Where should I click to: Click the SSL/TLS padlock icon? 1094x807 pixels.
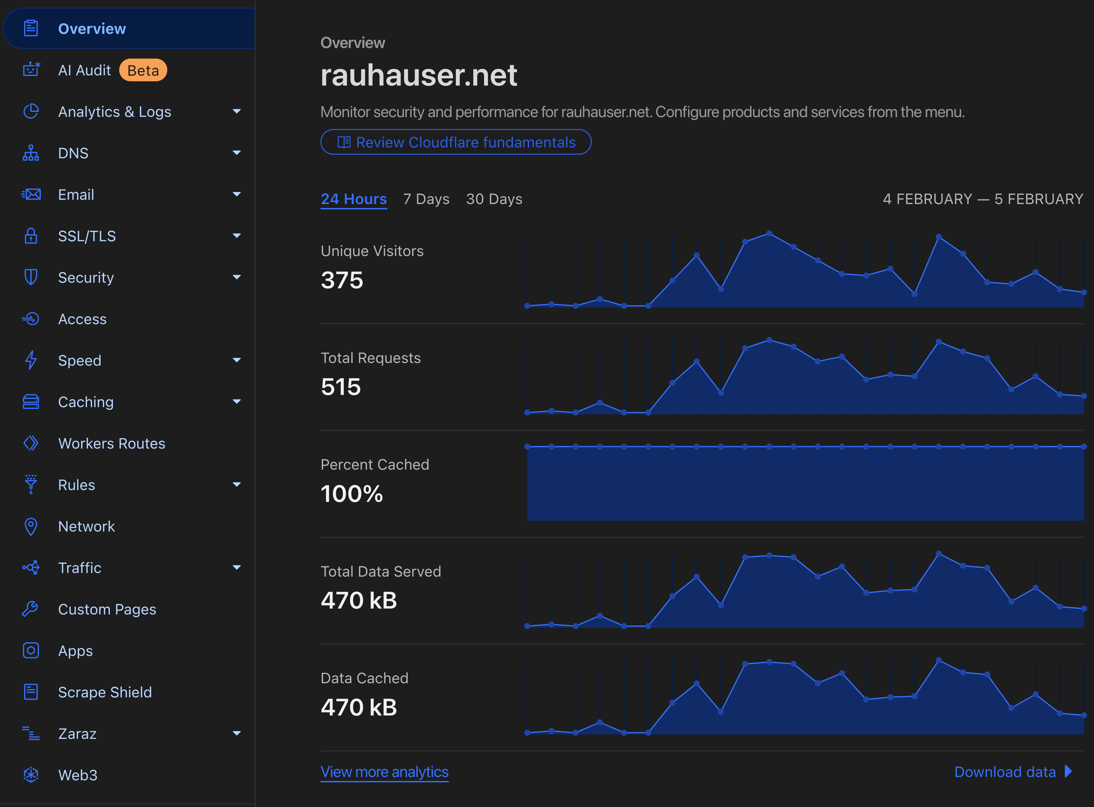click(x=31, y=236)
